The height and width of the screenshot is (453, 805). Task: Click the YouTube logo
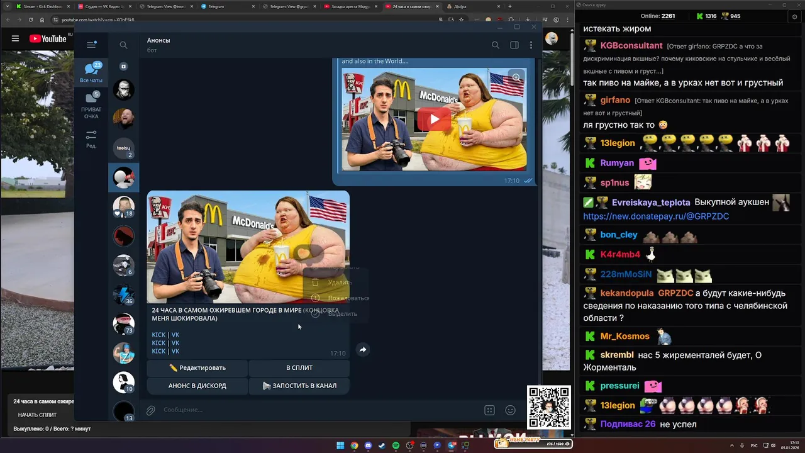click(x=48, y=38)
